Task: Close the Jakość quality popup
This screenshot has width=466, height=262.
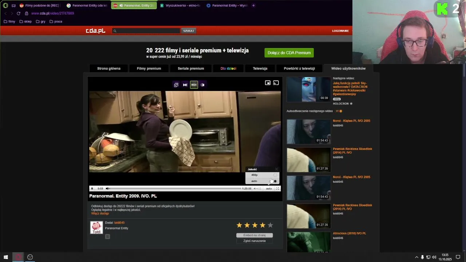Action: click(x=276, y=169)
